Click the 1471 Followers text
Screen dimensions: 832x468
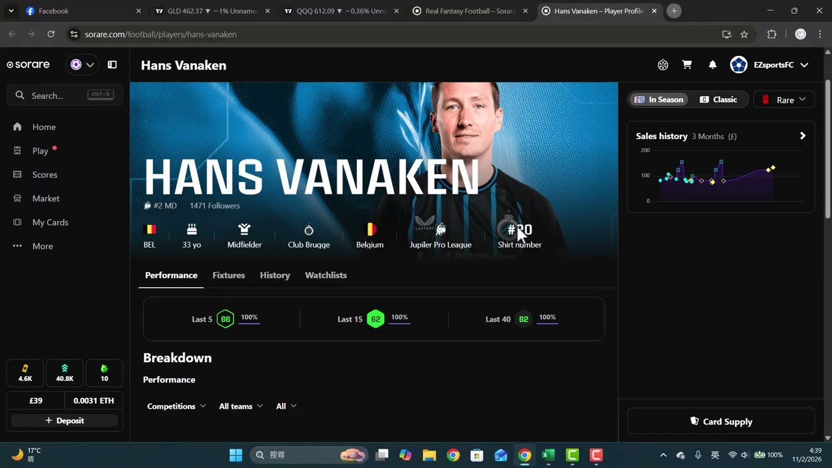click(x=214, y=205)
